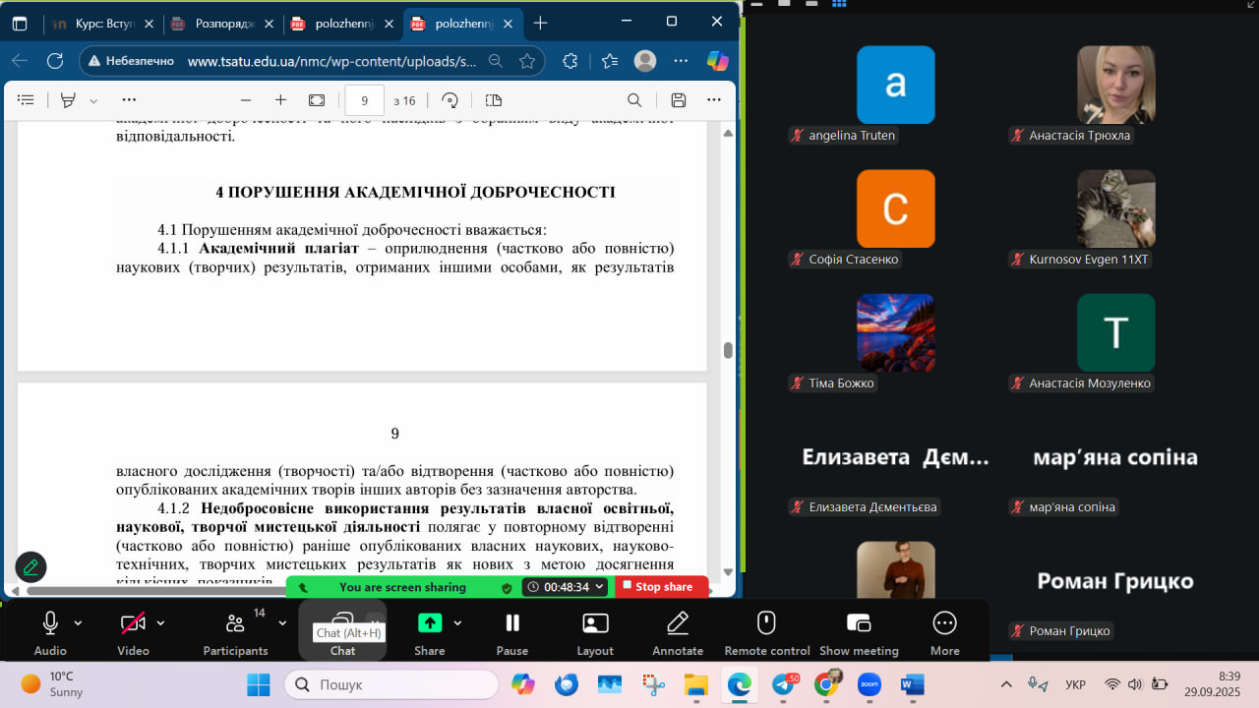The height and width of the screenshot is (708, 1259).
Task: Expand the Share options chevron
Action: tap(457, 622)
